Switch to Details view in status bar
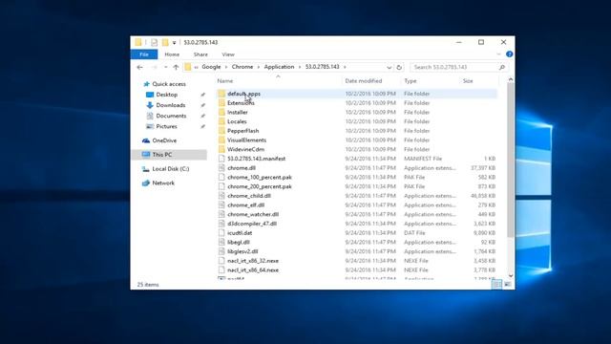 (x=496, y=285)
